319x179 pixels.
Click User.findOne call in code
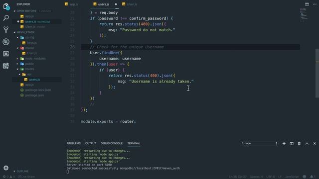(x=106, y=53)
